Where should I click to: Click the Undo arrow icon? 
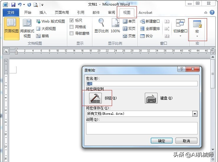coord(19,5)
